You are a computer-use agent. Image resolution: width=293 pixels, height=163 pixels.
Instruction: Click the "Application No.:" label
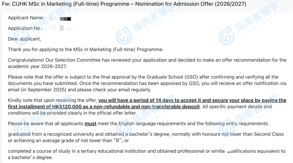coord(25,28)
